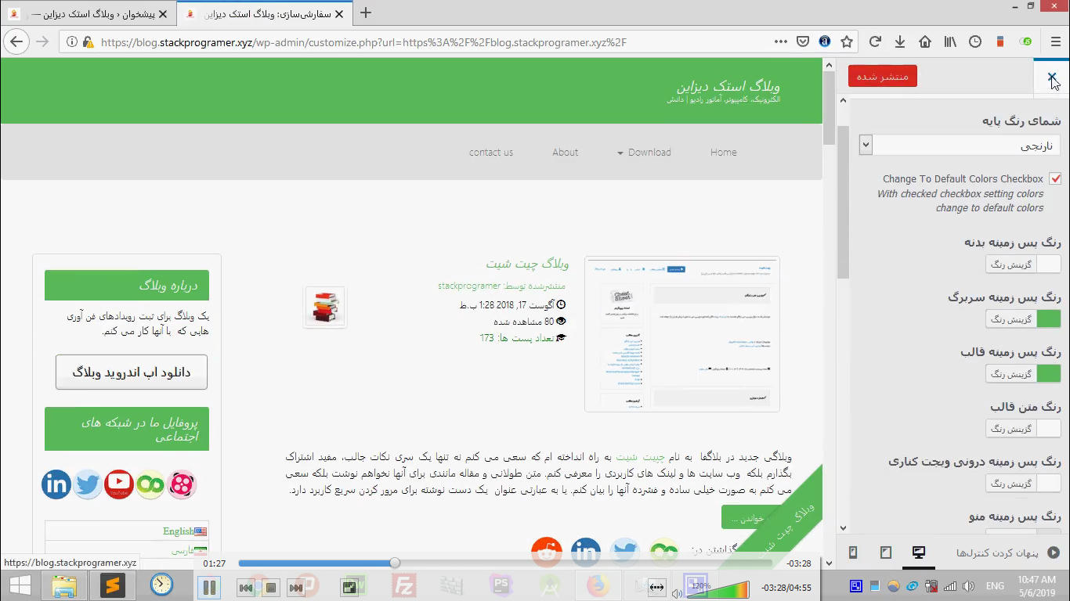Switch preview to mobile device icon
The height and width of the screenshot is (601, 1070).
pos(853,552)
